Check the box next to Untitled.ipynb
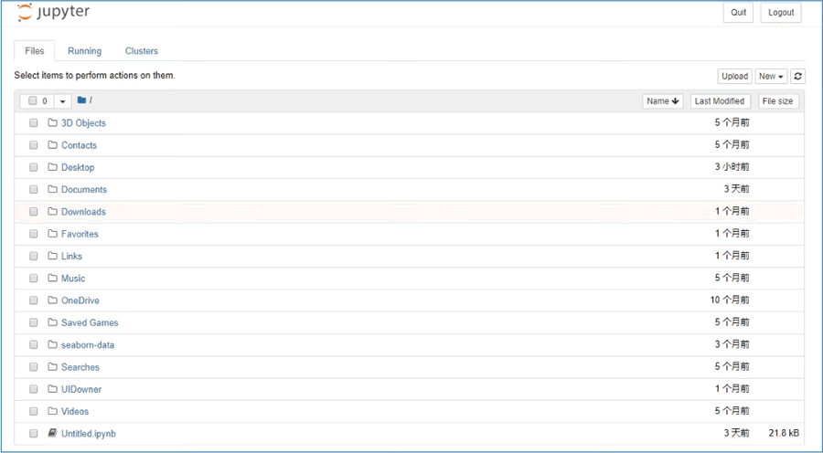This screenshot has height=453, width=823. 34,434
